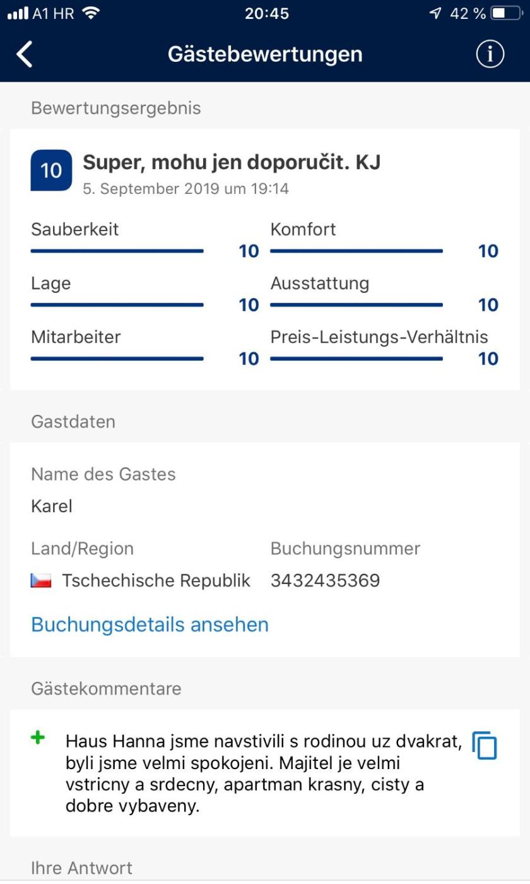
Task: Tap the Komfort rating bar
Action: click(356, 251)
